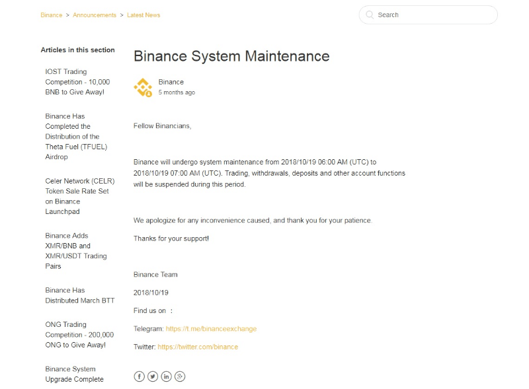Open ONG Trading Competition article
This screenshot has width=529, height=389.
(79, 335)
